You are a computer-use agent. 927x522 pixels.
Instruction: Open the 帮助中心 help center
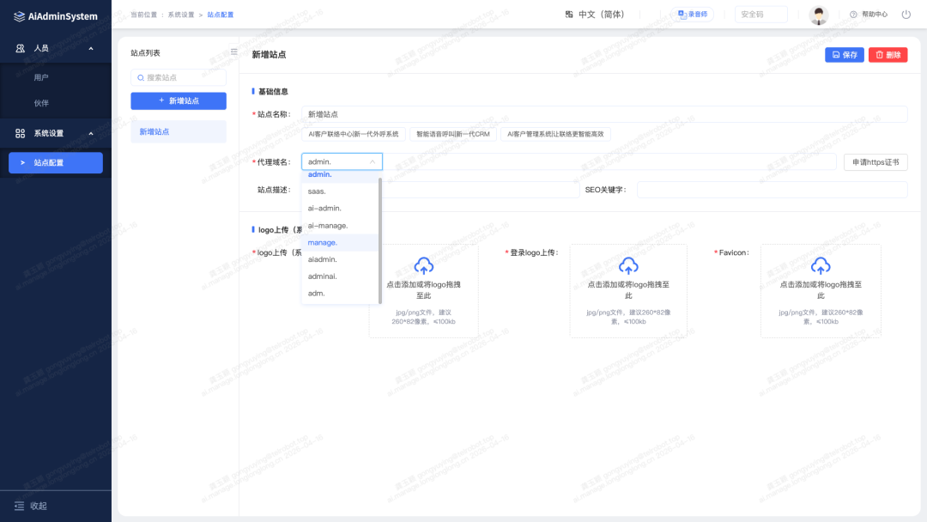point(869,15)
